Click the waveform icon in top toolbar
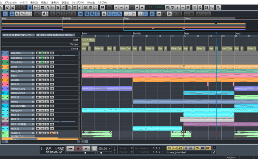This screenshot has width=258, height=159. point(183,7)
